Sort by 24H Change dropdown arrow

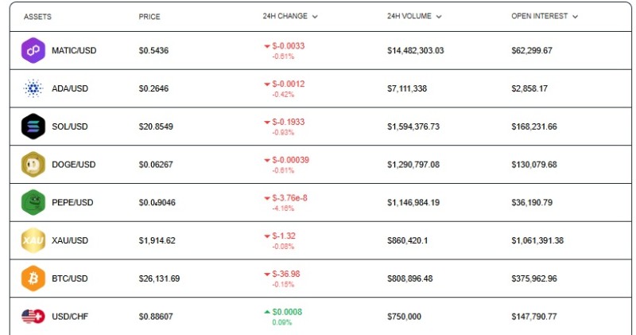315,17
